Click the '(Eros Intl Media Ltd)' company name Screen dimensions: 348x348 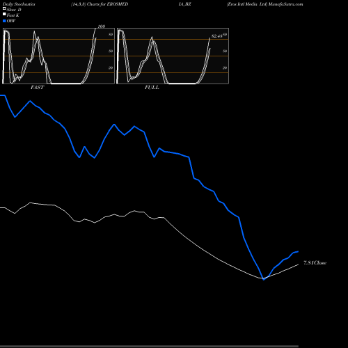click(x=247, y=4)
